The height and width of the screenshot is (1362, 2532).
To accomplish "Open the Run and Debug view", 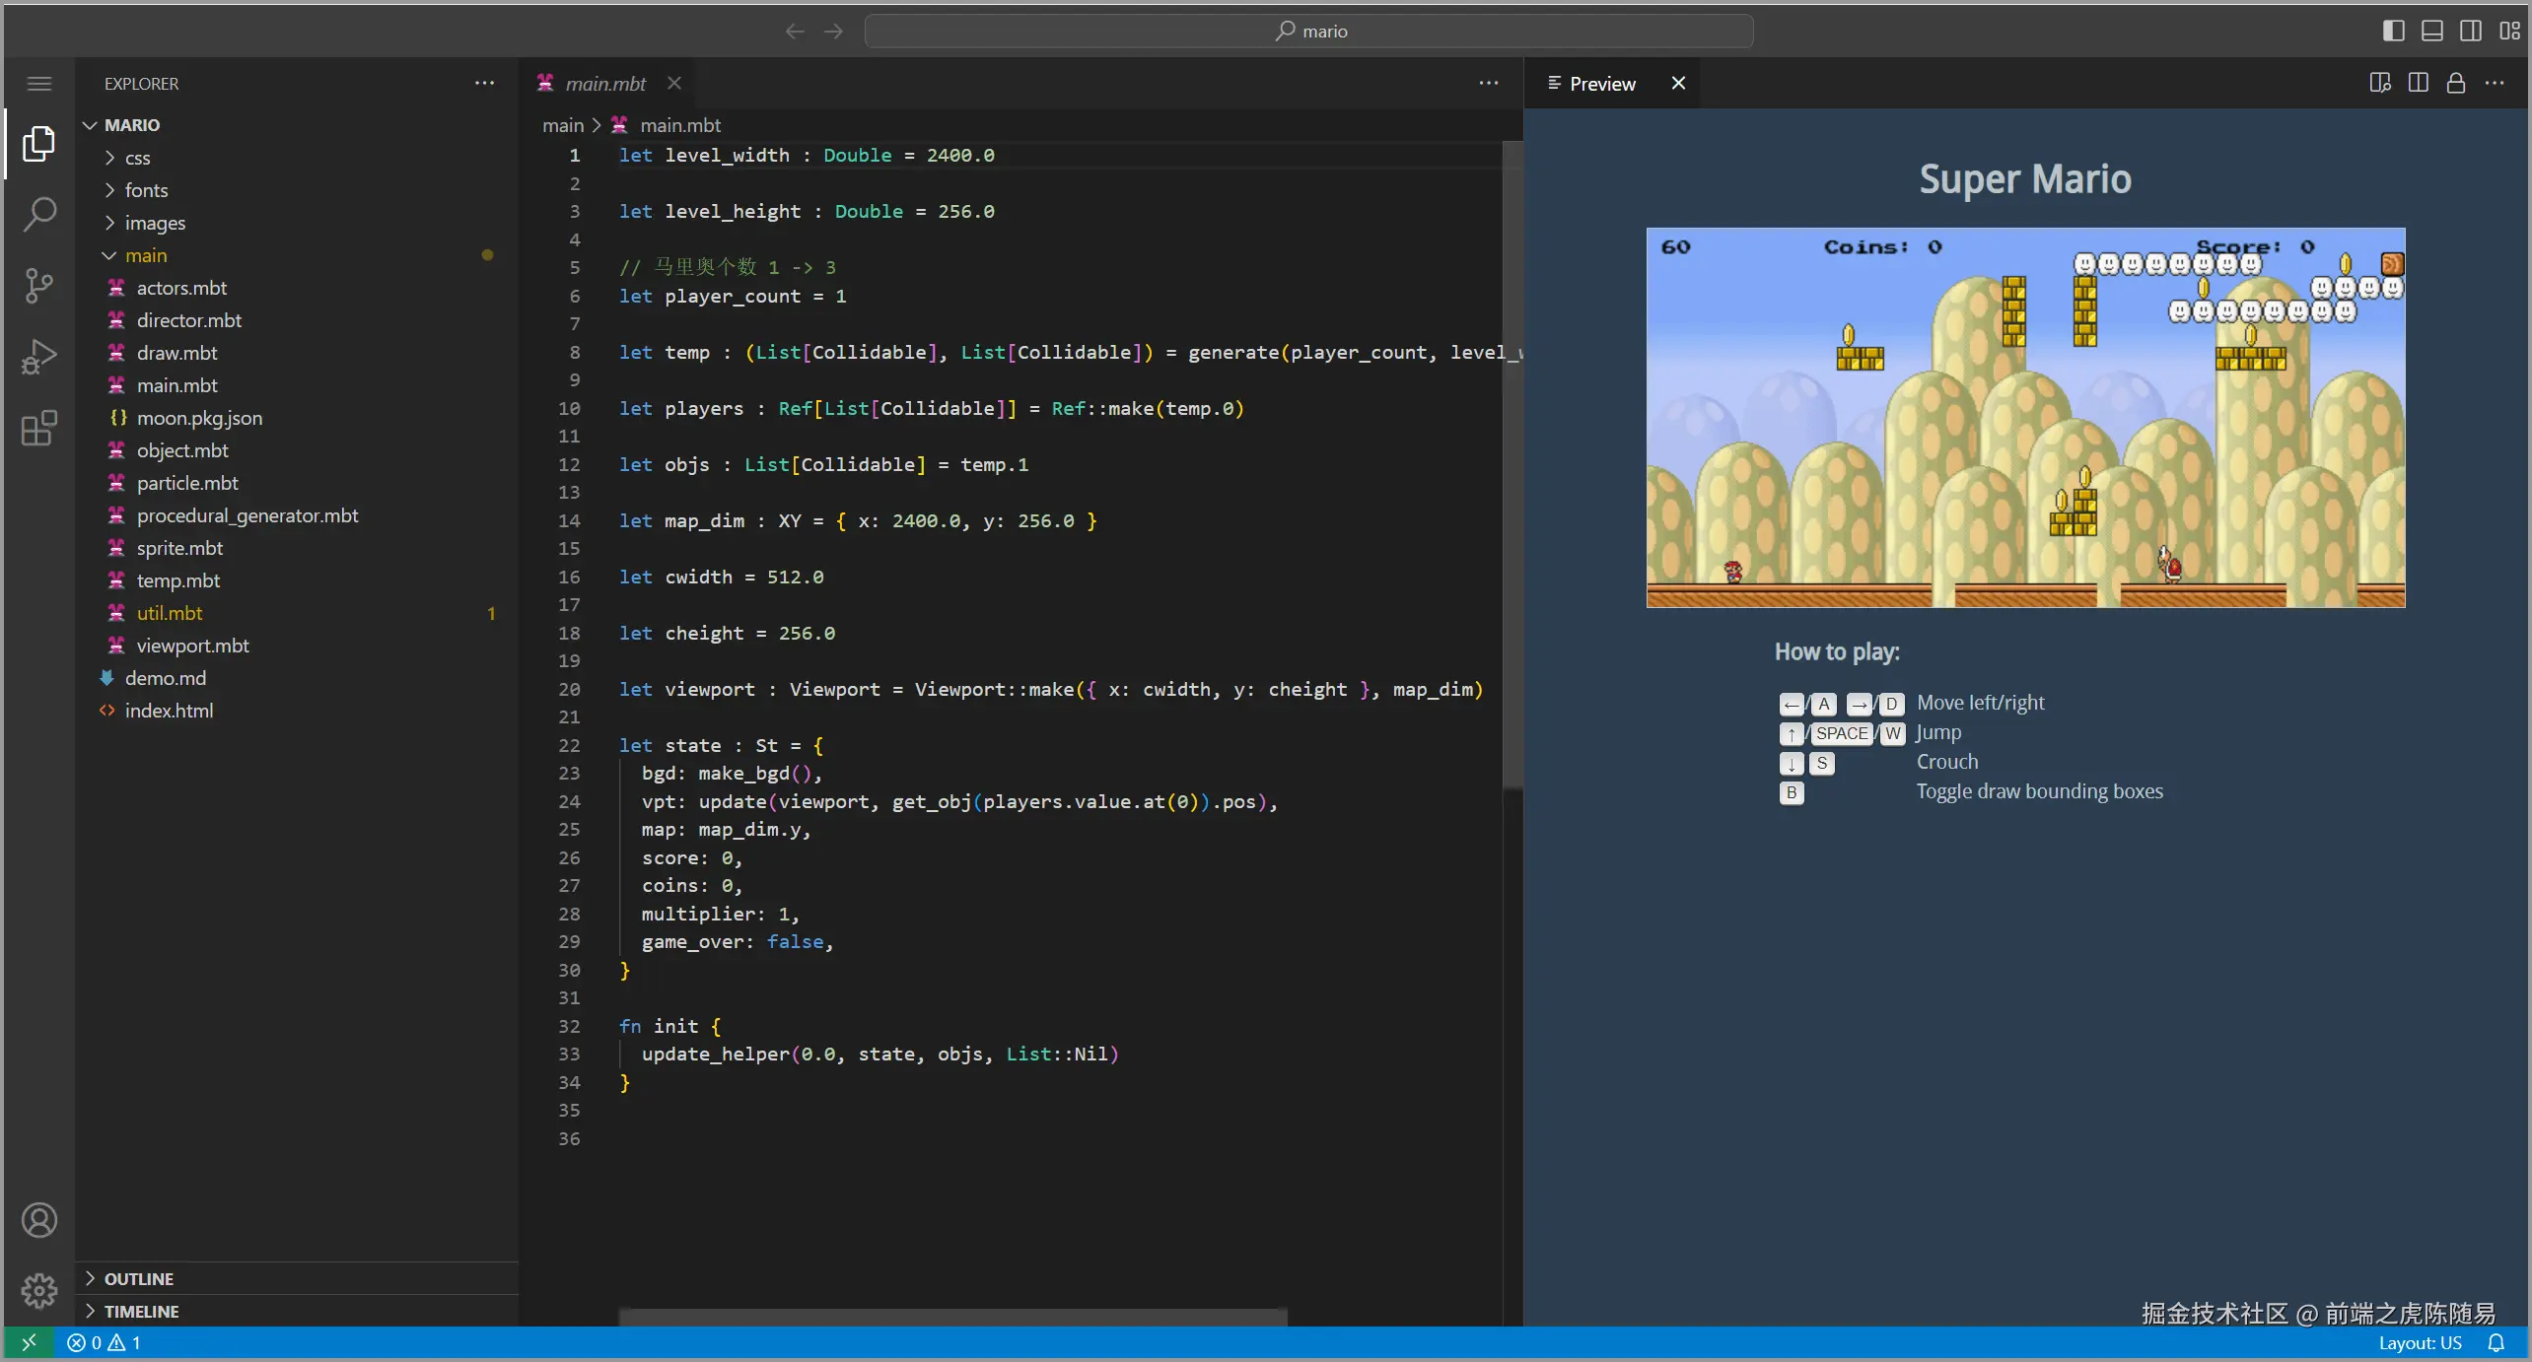I will pos(39,357).
